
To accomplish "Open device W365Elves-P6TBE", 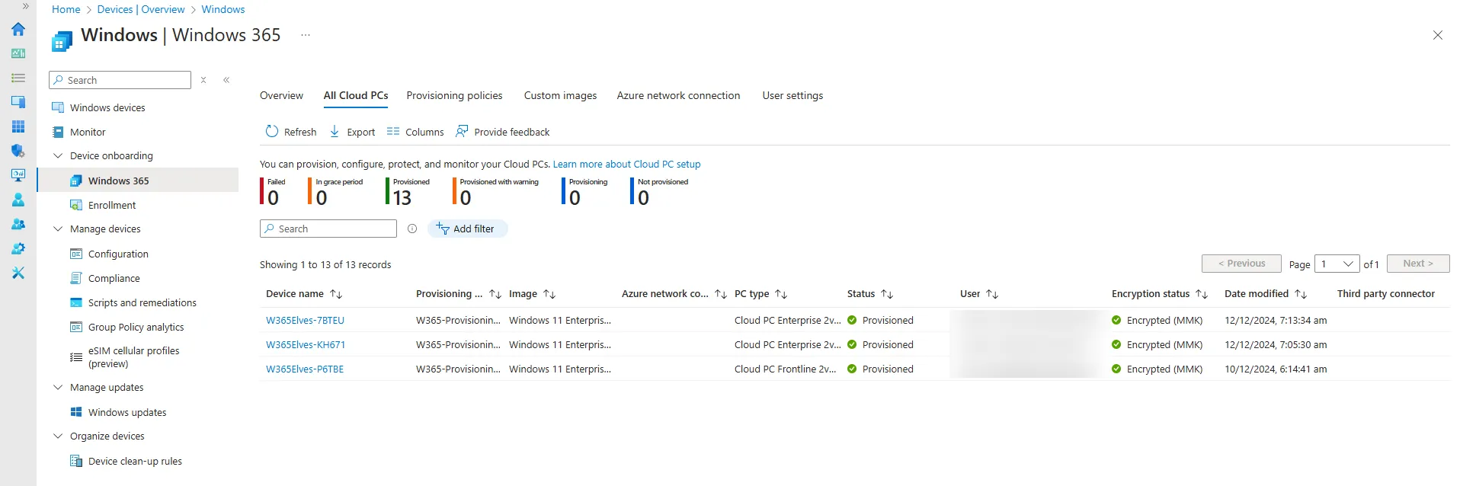I will (x=305, y=369).
